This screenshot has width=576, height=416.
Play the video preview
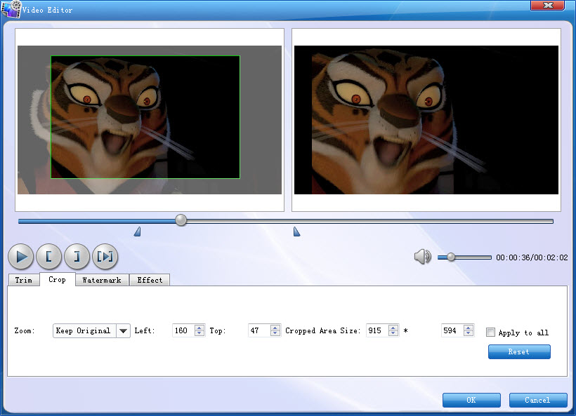(21, 257)
